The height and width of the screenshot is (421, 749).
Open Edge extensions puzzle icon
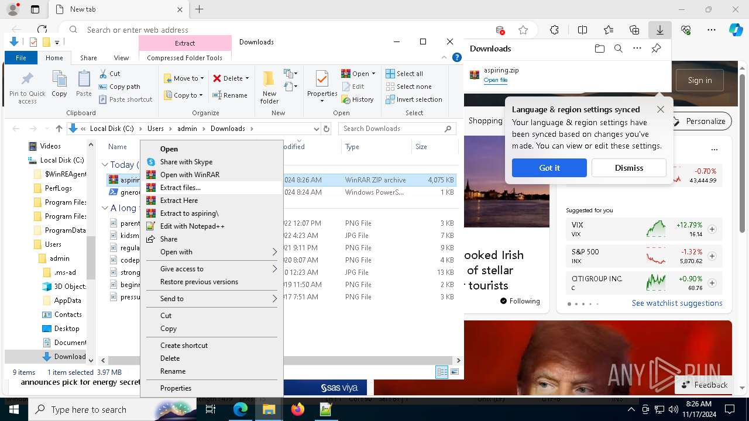pos(554,30)
